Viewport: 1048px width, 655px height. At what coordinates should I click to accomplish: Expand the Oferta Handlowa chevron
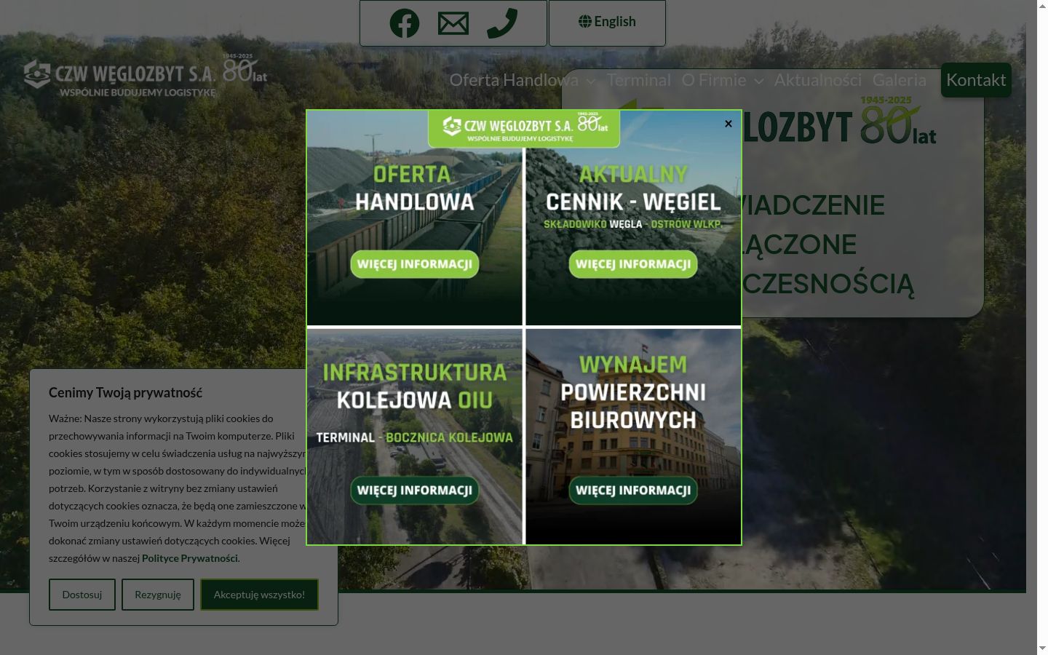tap(590, 82)
